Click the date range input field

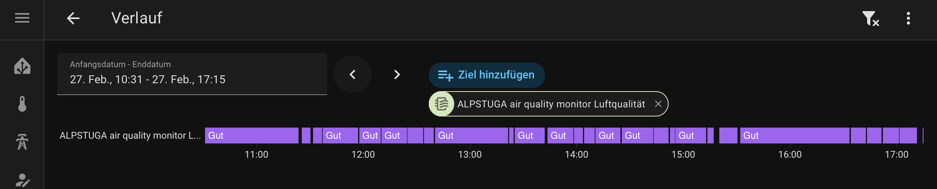192,74
